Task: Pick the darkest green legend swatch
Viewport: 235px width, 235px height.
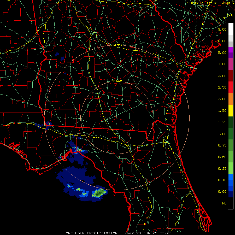Action: [x=231, y=122]
